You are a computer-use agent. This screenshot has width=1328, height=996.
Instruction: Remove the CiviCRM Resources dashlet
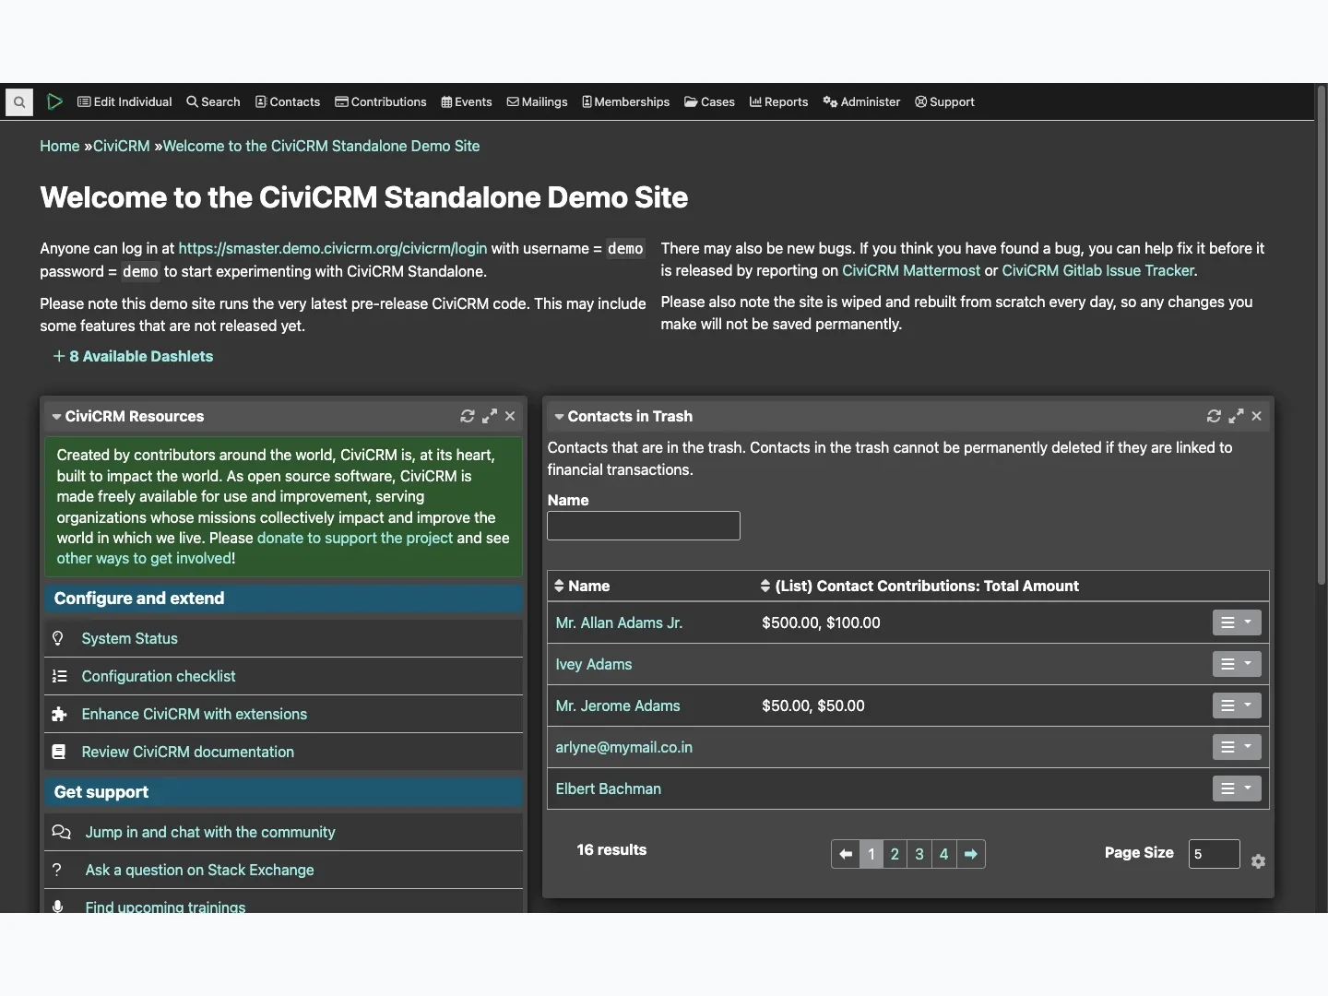tap(510, 416)
